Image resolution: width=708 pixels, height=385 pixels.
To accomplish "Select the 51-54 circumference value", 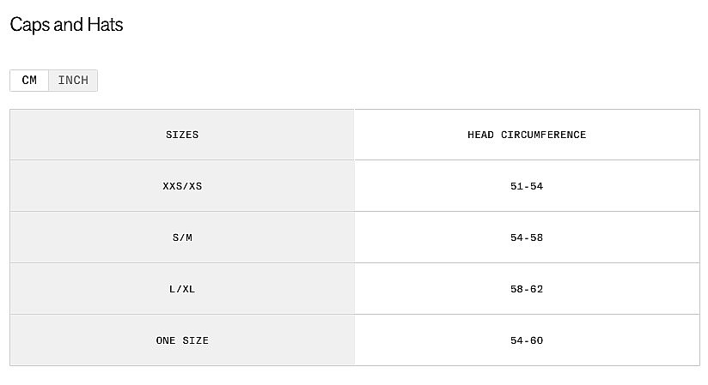I will (x=527, y=186).
